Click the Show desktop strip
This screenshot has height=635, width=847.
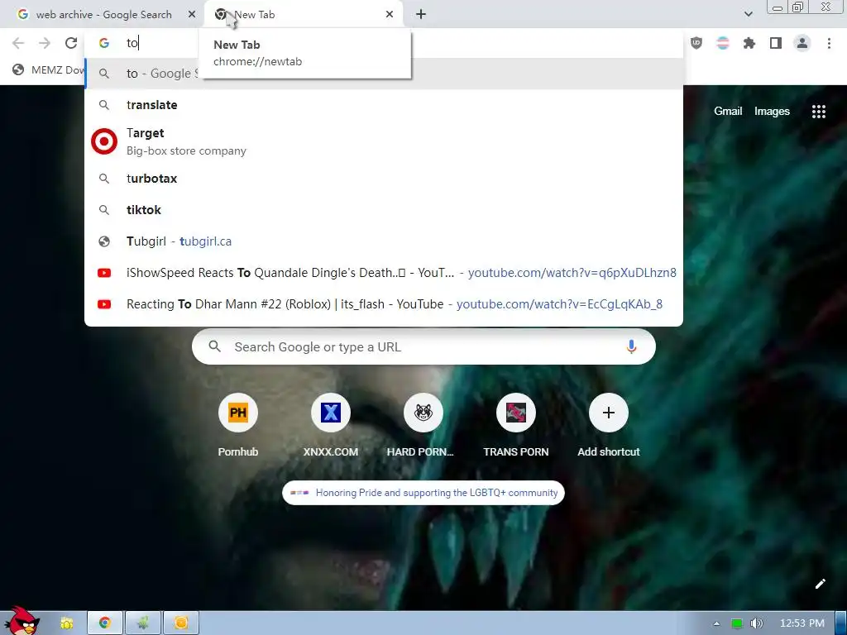pyautogui.click(x=841, y=623)
